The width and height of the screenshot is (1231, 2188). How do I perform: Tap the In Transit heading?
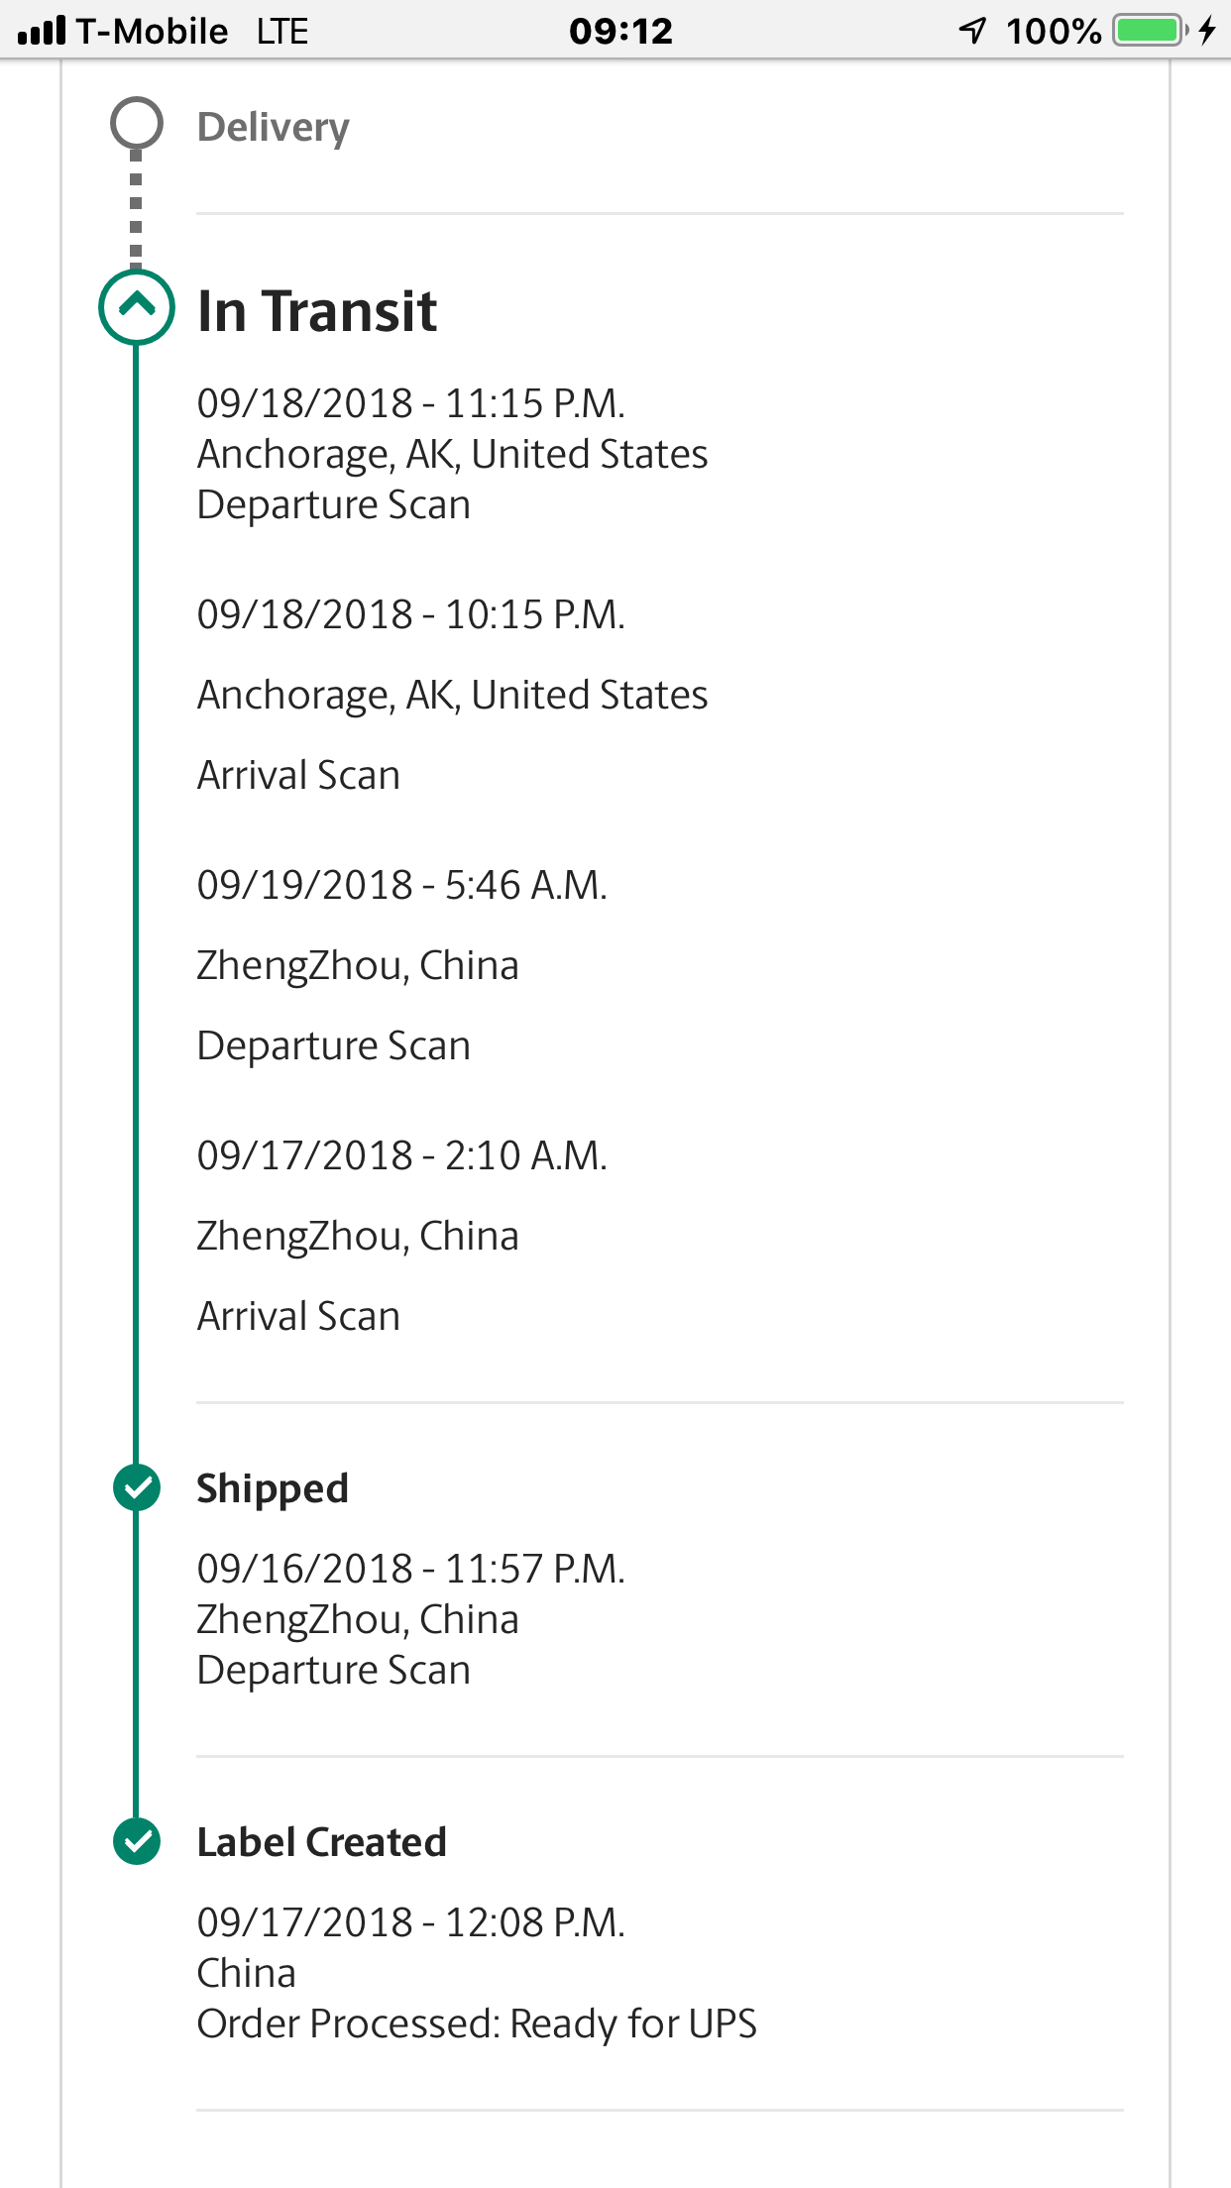[317, 311]
